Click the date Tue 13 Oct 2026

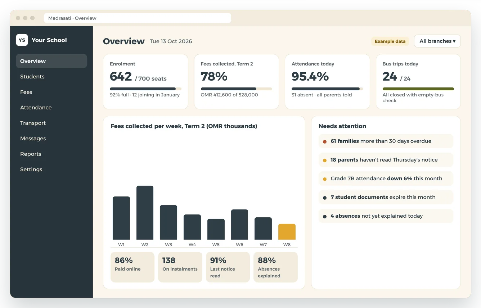coord(171,41)
